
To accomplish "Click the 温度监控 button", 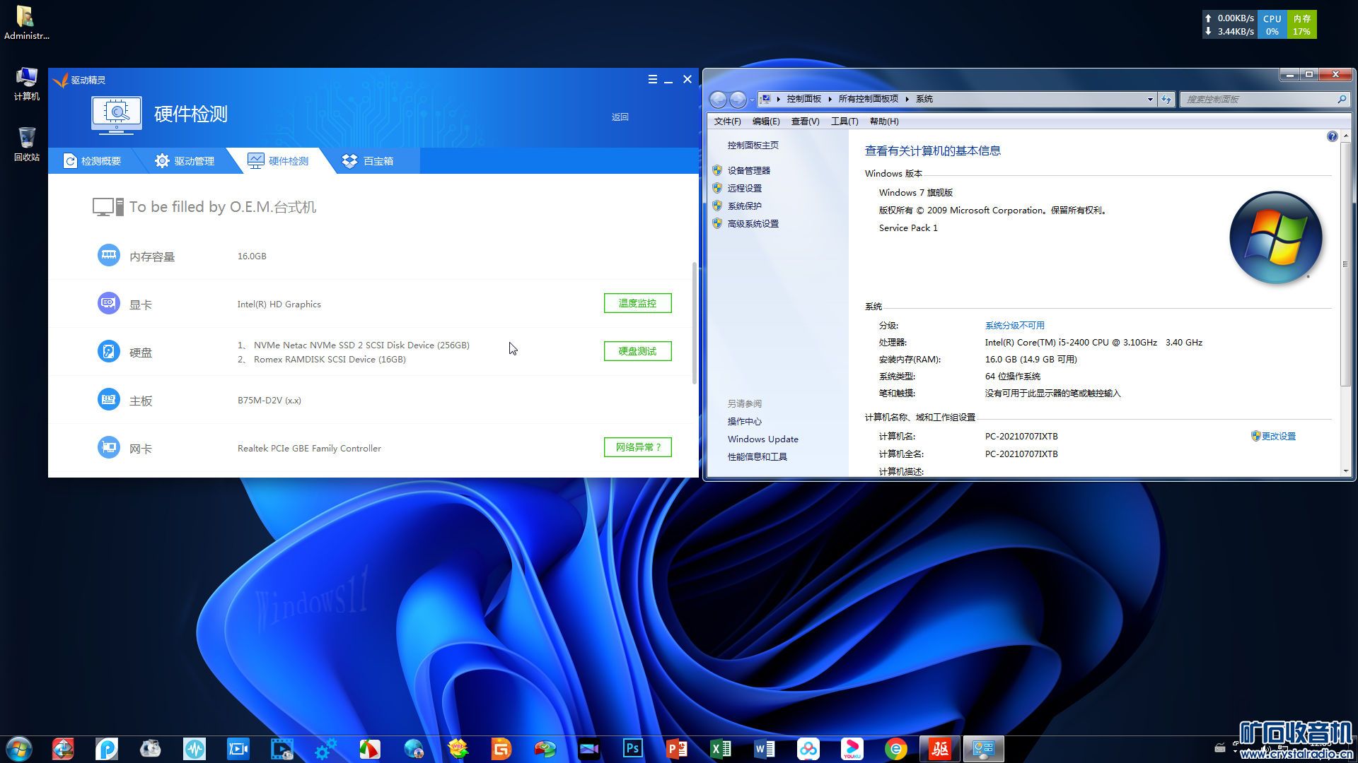I will coord(637,303).
